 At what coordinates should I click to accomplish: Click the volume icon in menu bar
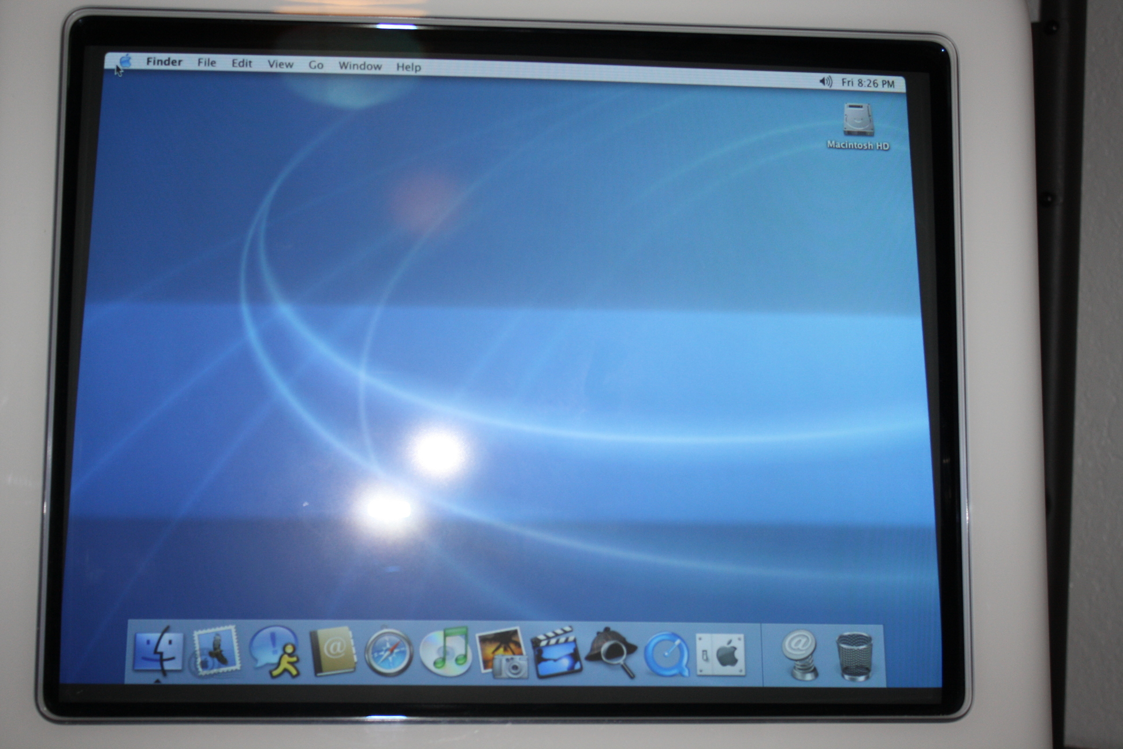825,81
